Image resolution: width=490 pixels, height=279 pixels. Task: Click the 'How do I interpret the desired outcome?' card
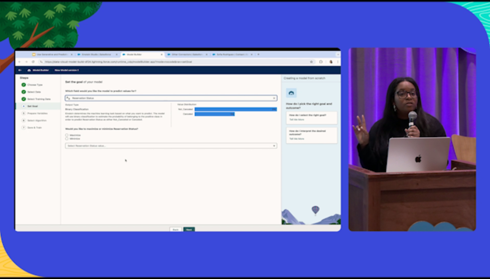312,135
